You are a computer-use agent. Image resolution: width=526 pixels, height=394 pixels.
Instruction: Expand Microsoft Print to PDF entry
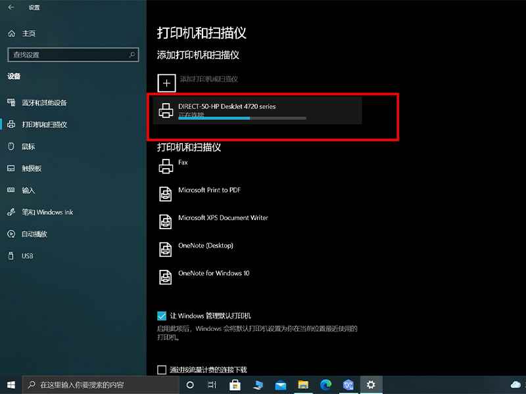(x=209, y=190)
